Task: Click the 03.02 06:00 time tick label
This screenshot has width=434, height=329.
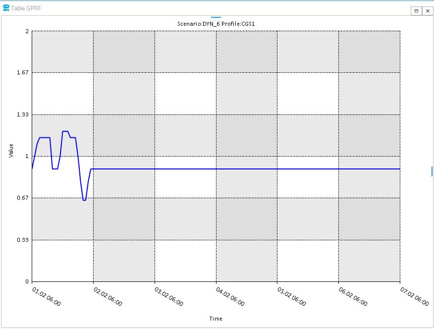Action: pyautogui.click(x=168, y=296)
